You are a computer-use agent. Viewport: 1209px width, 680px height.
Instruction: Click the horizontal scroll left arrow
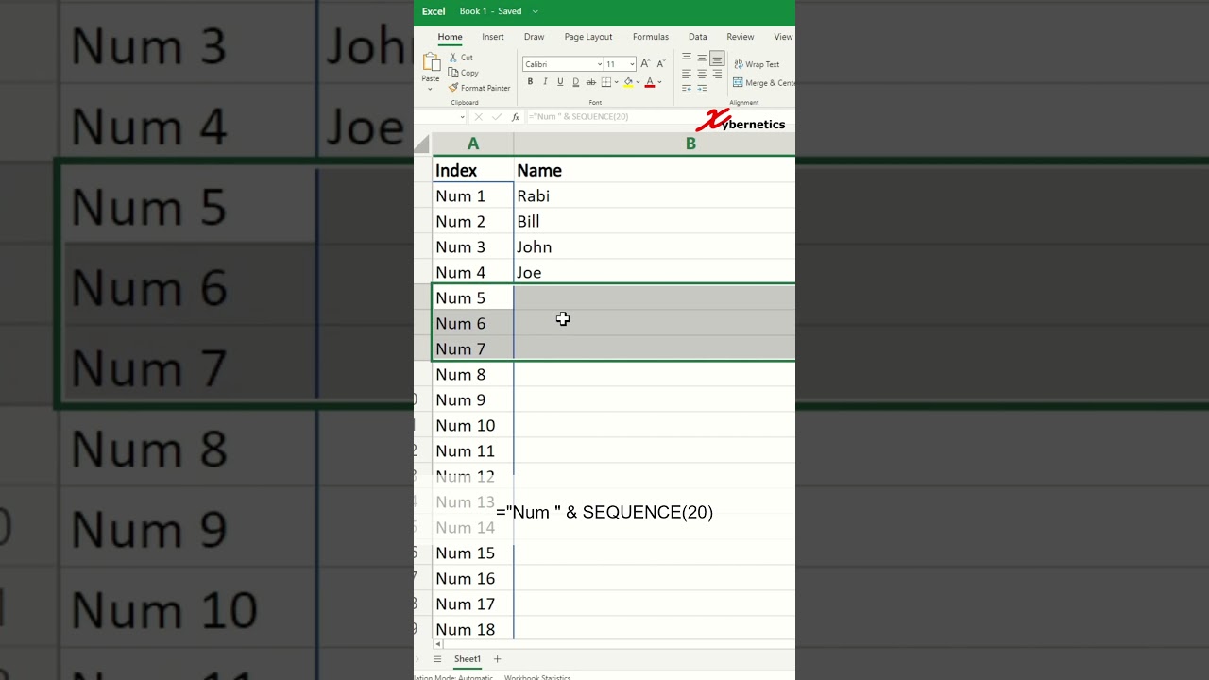coord(437,644)
